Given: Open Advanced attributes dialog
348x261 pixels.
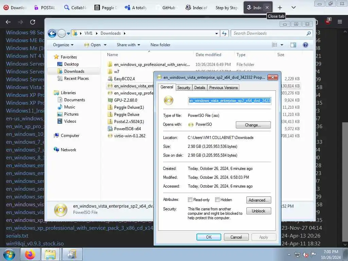Looking at the screenshot, I should pos(259,200).
